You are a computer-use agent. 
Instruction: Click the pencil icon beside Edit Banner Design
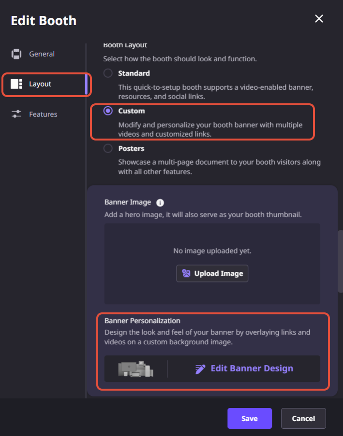pos(200,369)
